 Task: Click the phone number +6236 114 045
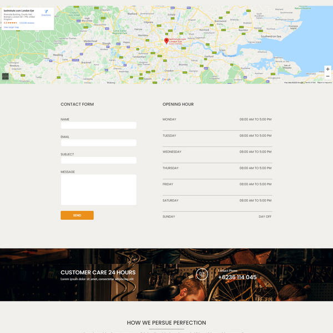[x=237, y=277]
